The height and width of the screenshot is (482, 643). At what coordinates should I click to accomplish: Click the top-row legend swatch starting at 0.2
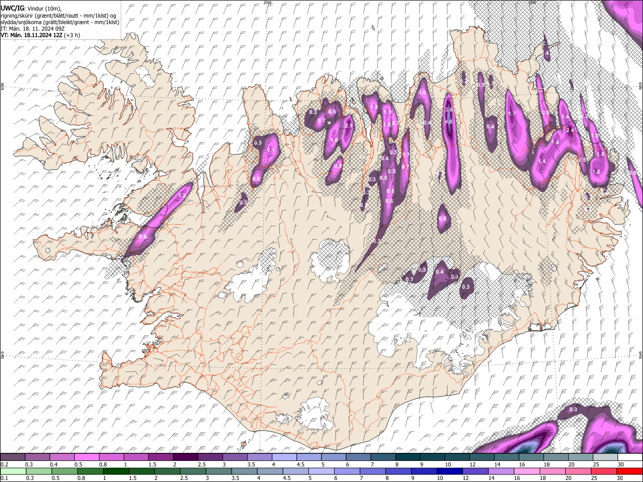(13, 457)
